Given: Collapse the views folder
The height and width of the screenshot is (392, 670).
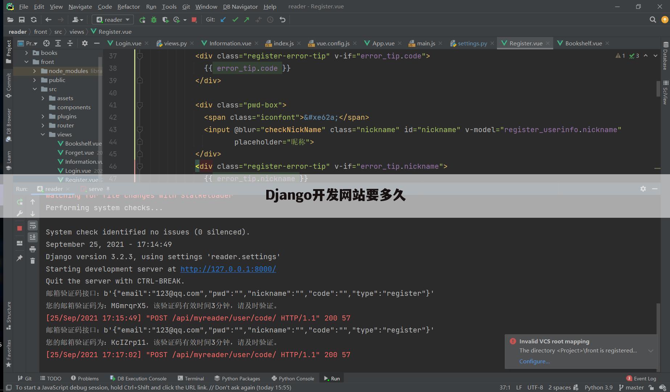Looking at the screenshot, I should pyautogui.click(x=43, y=134).
